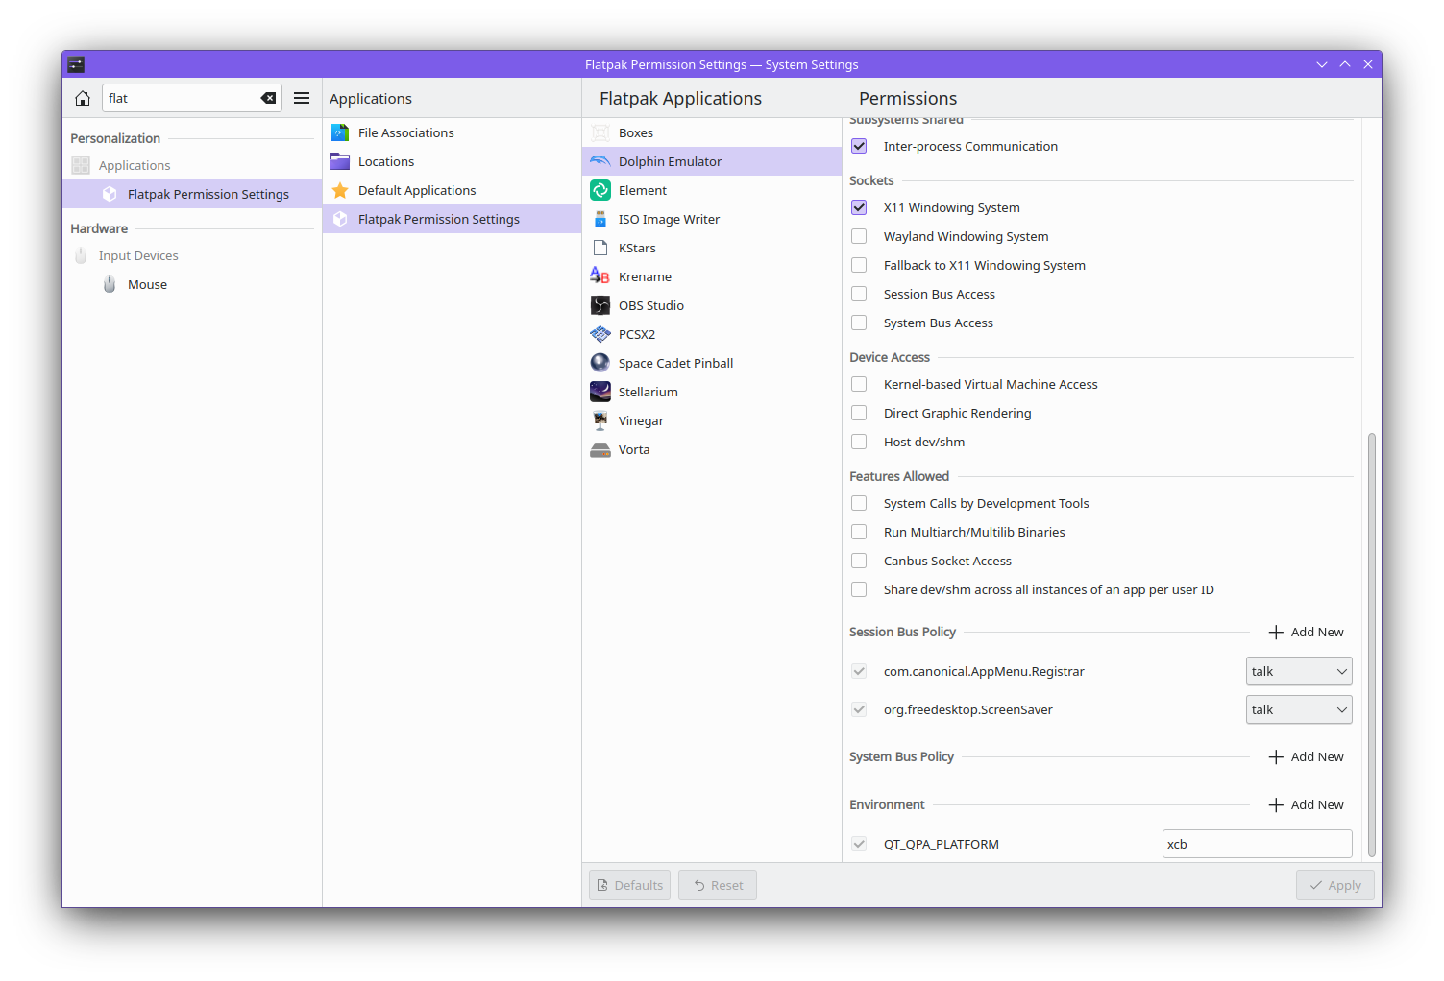Screen dimensions: 1444x981
Task: Enable Direct Graphic Rendering
Action: pyautogui.click(x=859, y=413)
